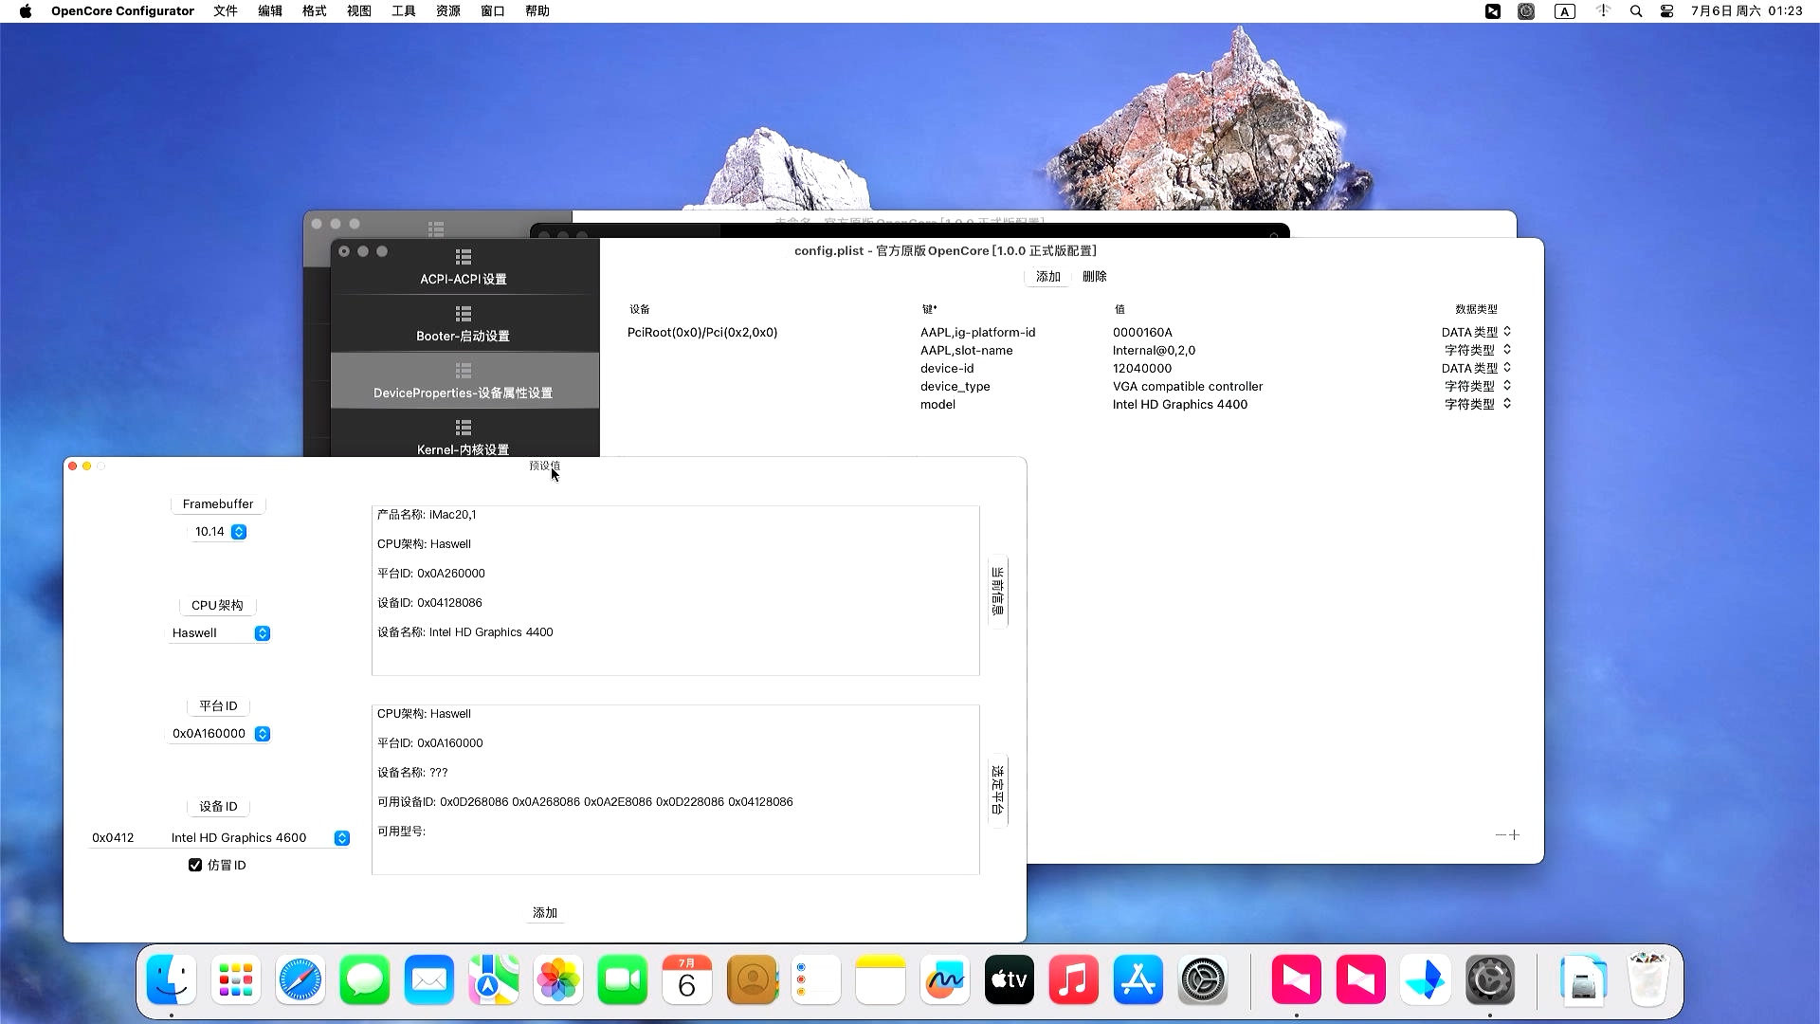The image size is (1820, 1024).
Task: Open Kernel-内核设置 sidebar section
Action: tap(464, 438)
